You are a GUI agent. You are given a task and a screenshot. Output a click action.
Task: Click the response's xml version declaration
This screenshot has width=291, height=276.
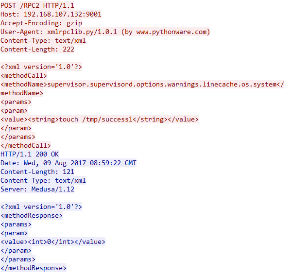41,207
